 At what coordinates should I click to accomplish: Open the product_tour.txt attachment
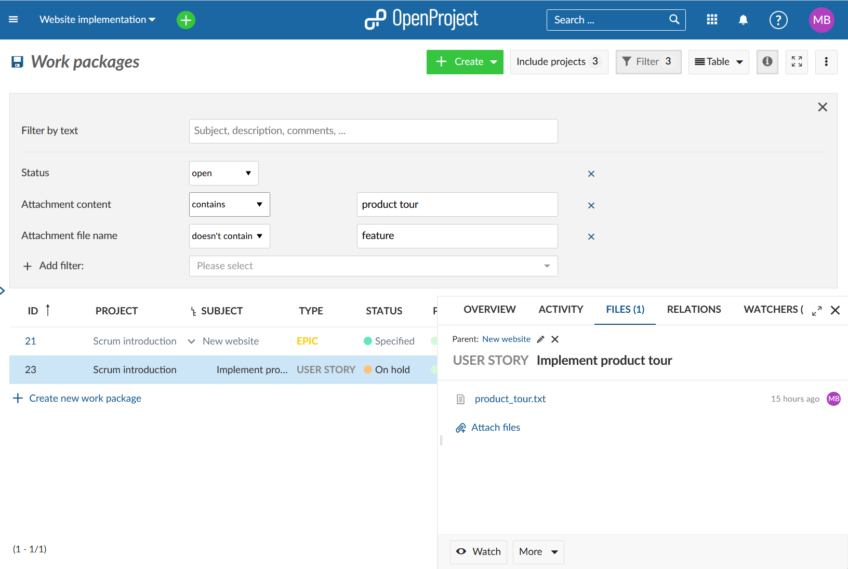click(510, 399)
